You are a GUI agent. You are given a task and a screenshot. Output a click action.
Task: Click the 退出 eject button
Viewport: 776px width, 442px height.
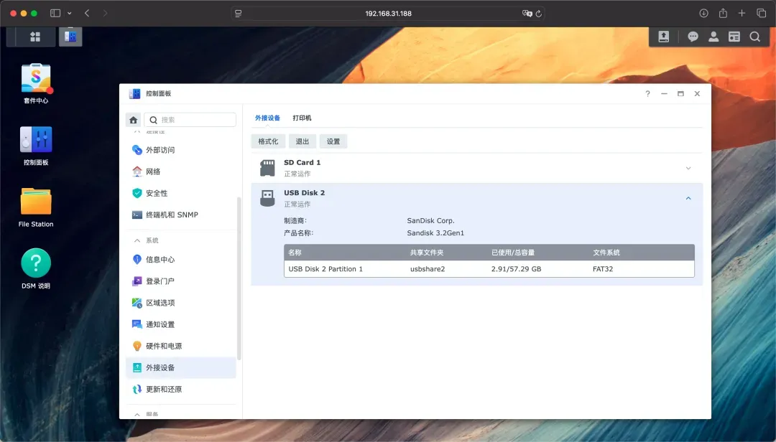[302, 141]
